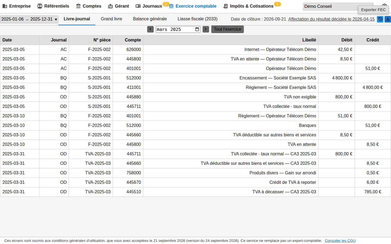Switch to the Livre-journal tab
This screenshot has width=391, height=244.
click(77, 19)
